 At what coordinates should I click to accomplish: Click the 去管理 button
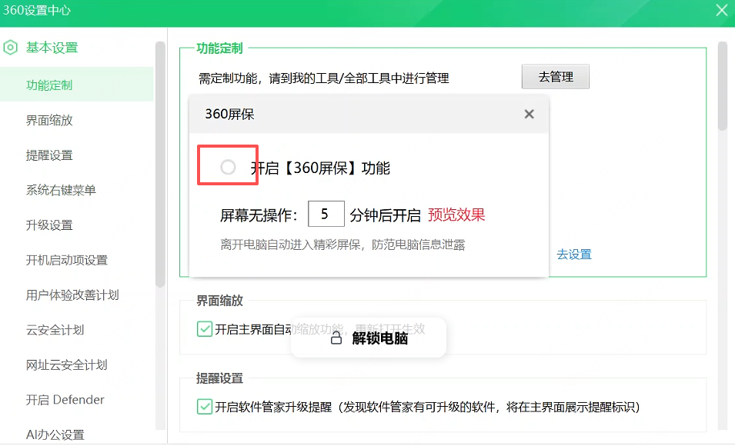pyautogui.click(x=555, y=77)
